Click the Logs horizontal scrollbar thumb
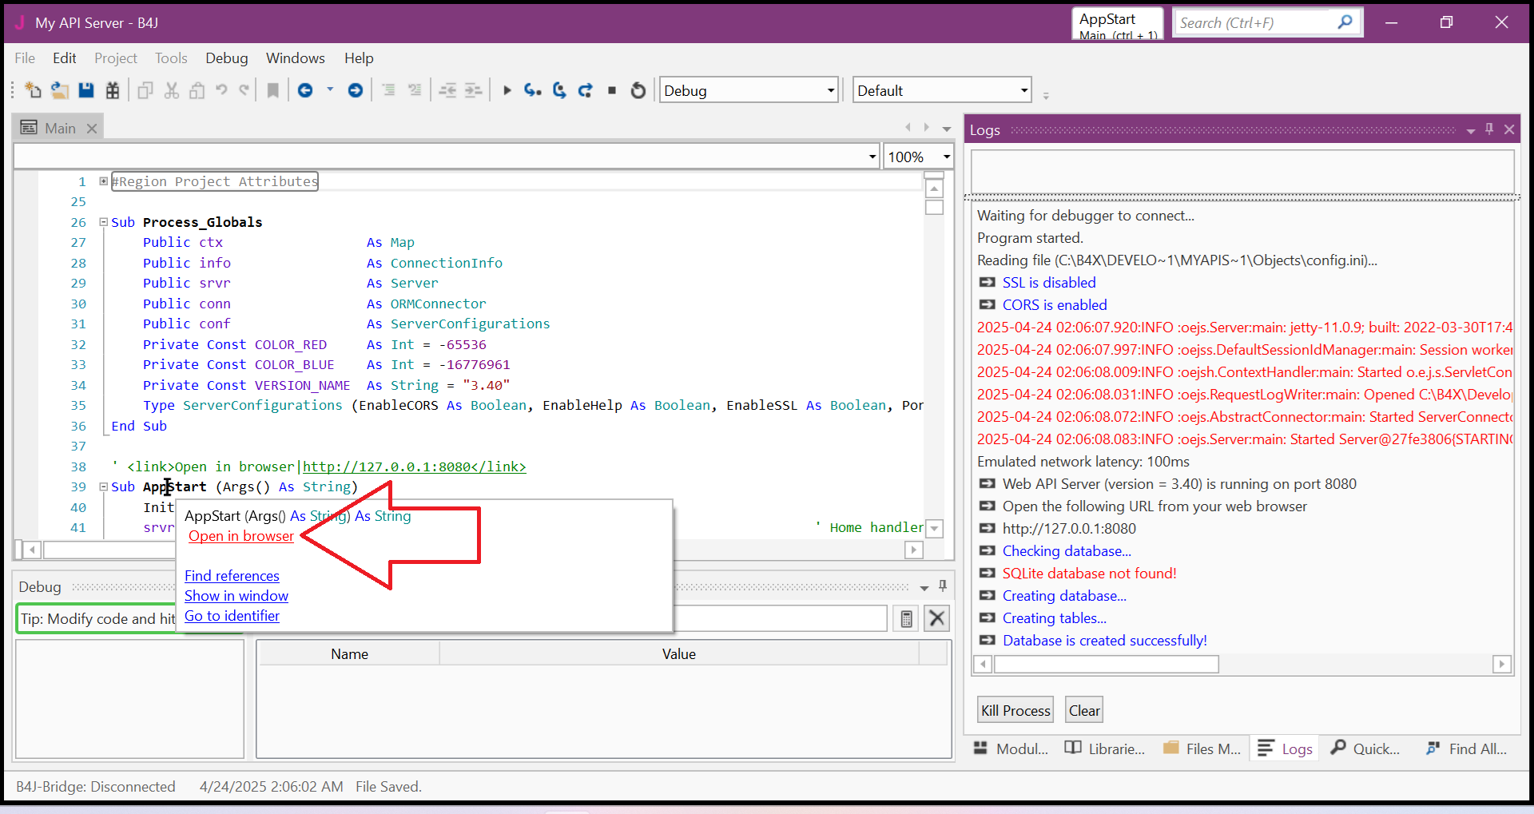Viewport: 1534px width, 814px height. click(x=1106, y=664)
